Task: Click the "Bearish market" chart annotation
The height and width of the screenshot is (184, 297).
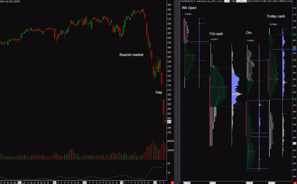Action: pyautogui.click(x=131, y=55)
